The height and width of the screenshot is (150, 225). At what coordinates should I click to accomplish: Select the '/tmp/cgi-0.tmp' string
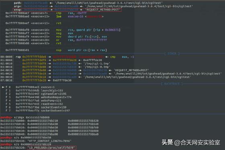pyautogui.click(x=97, y=67)
